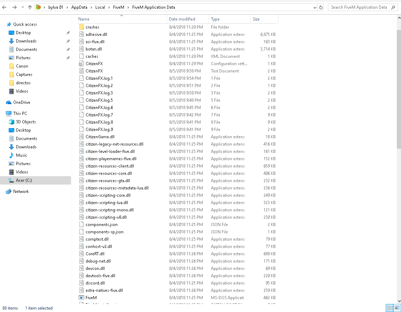Switch to large thumbnails view button

[x=397, y=308]
